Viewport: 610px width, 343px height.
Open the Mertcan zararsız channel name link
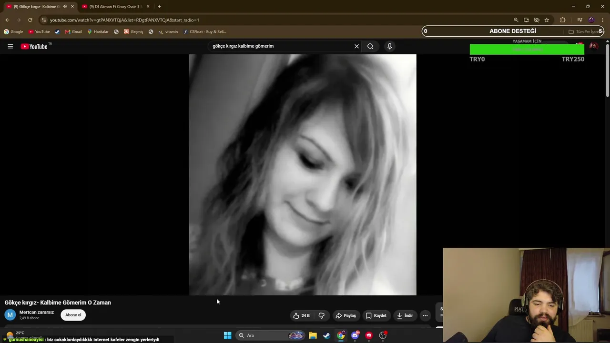[x=37, y=313]
